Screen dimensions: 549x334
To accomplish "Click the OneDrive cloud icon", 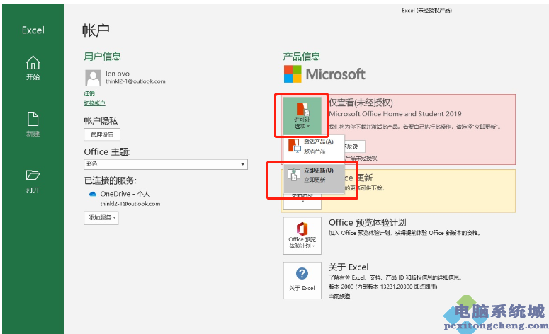I will pyautogui.click(x=93, y=194).
